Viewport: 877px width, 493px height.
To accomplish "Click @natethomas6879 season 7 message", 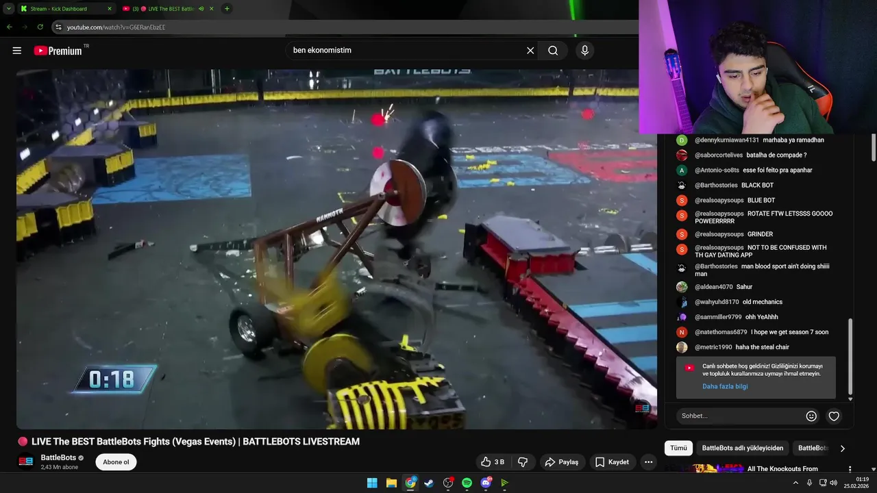I will 789,332.
